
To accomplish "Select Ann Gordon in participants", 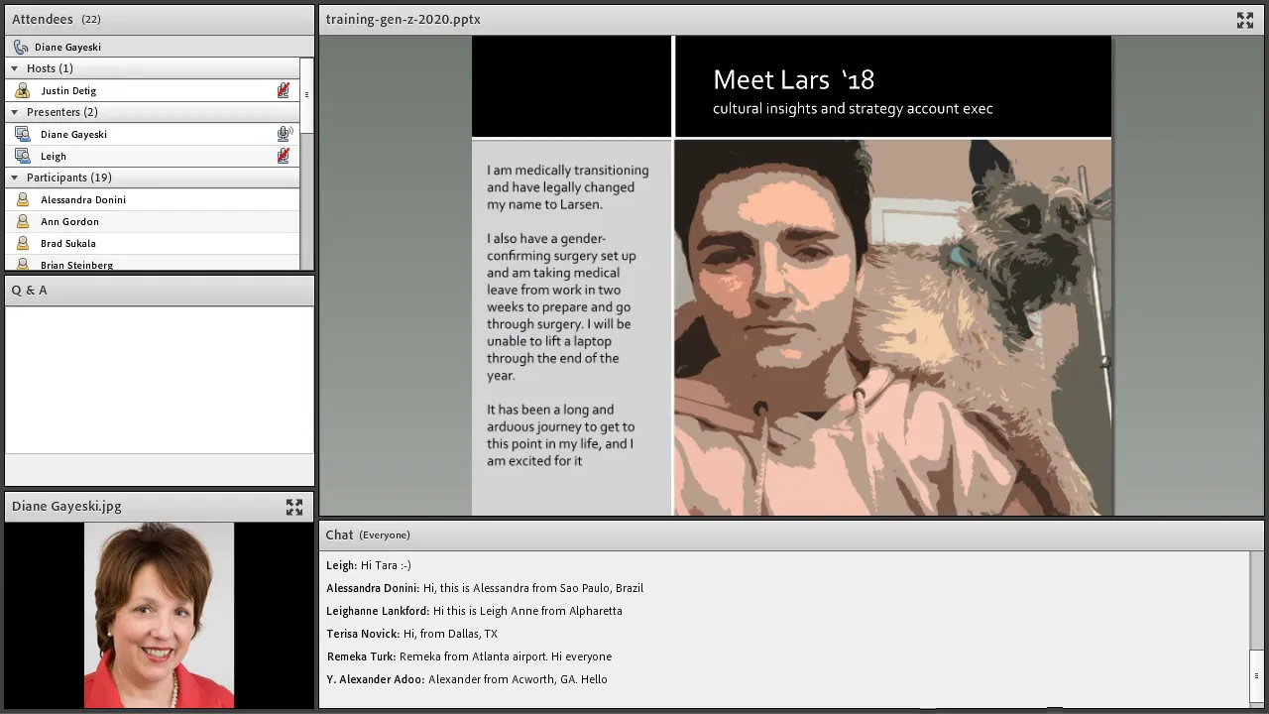I will [x=153, y=221].
